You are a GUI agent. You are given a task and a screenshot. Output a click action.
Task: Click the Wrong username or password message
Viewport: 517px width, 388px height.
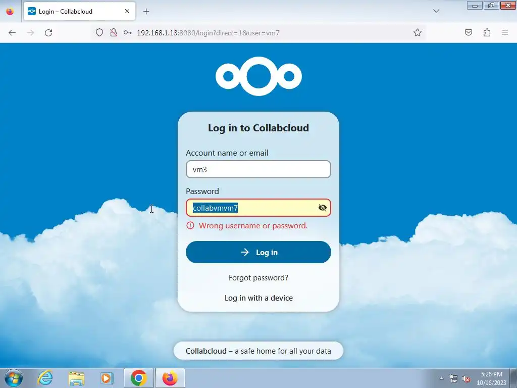click(x=253, y=226)
